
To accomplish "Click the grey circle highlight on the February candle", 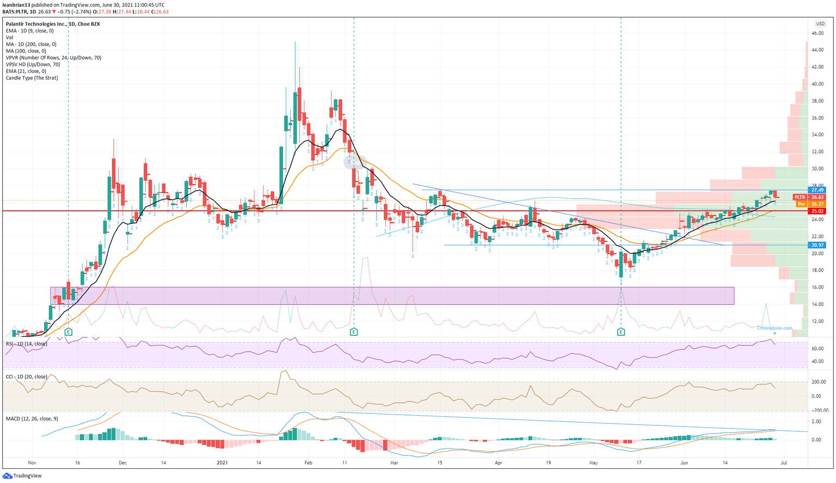I will pos(355,162).
